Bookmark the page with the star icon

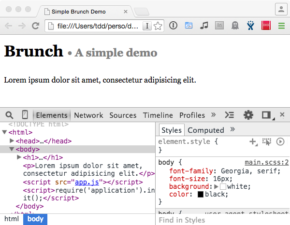(x=158, y=26)
